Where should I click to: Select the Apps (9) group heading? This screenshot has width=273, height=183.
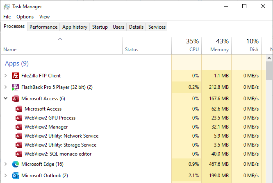click(x=17, y=63)
